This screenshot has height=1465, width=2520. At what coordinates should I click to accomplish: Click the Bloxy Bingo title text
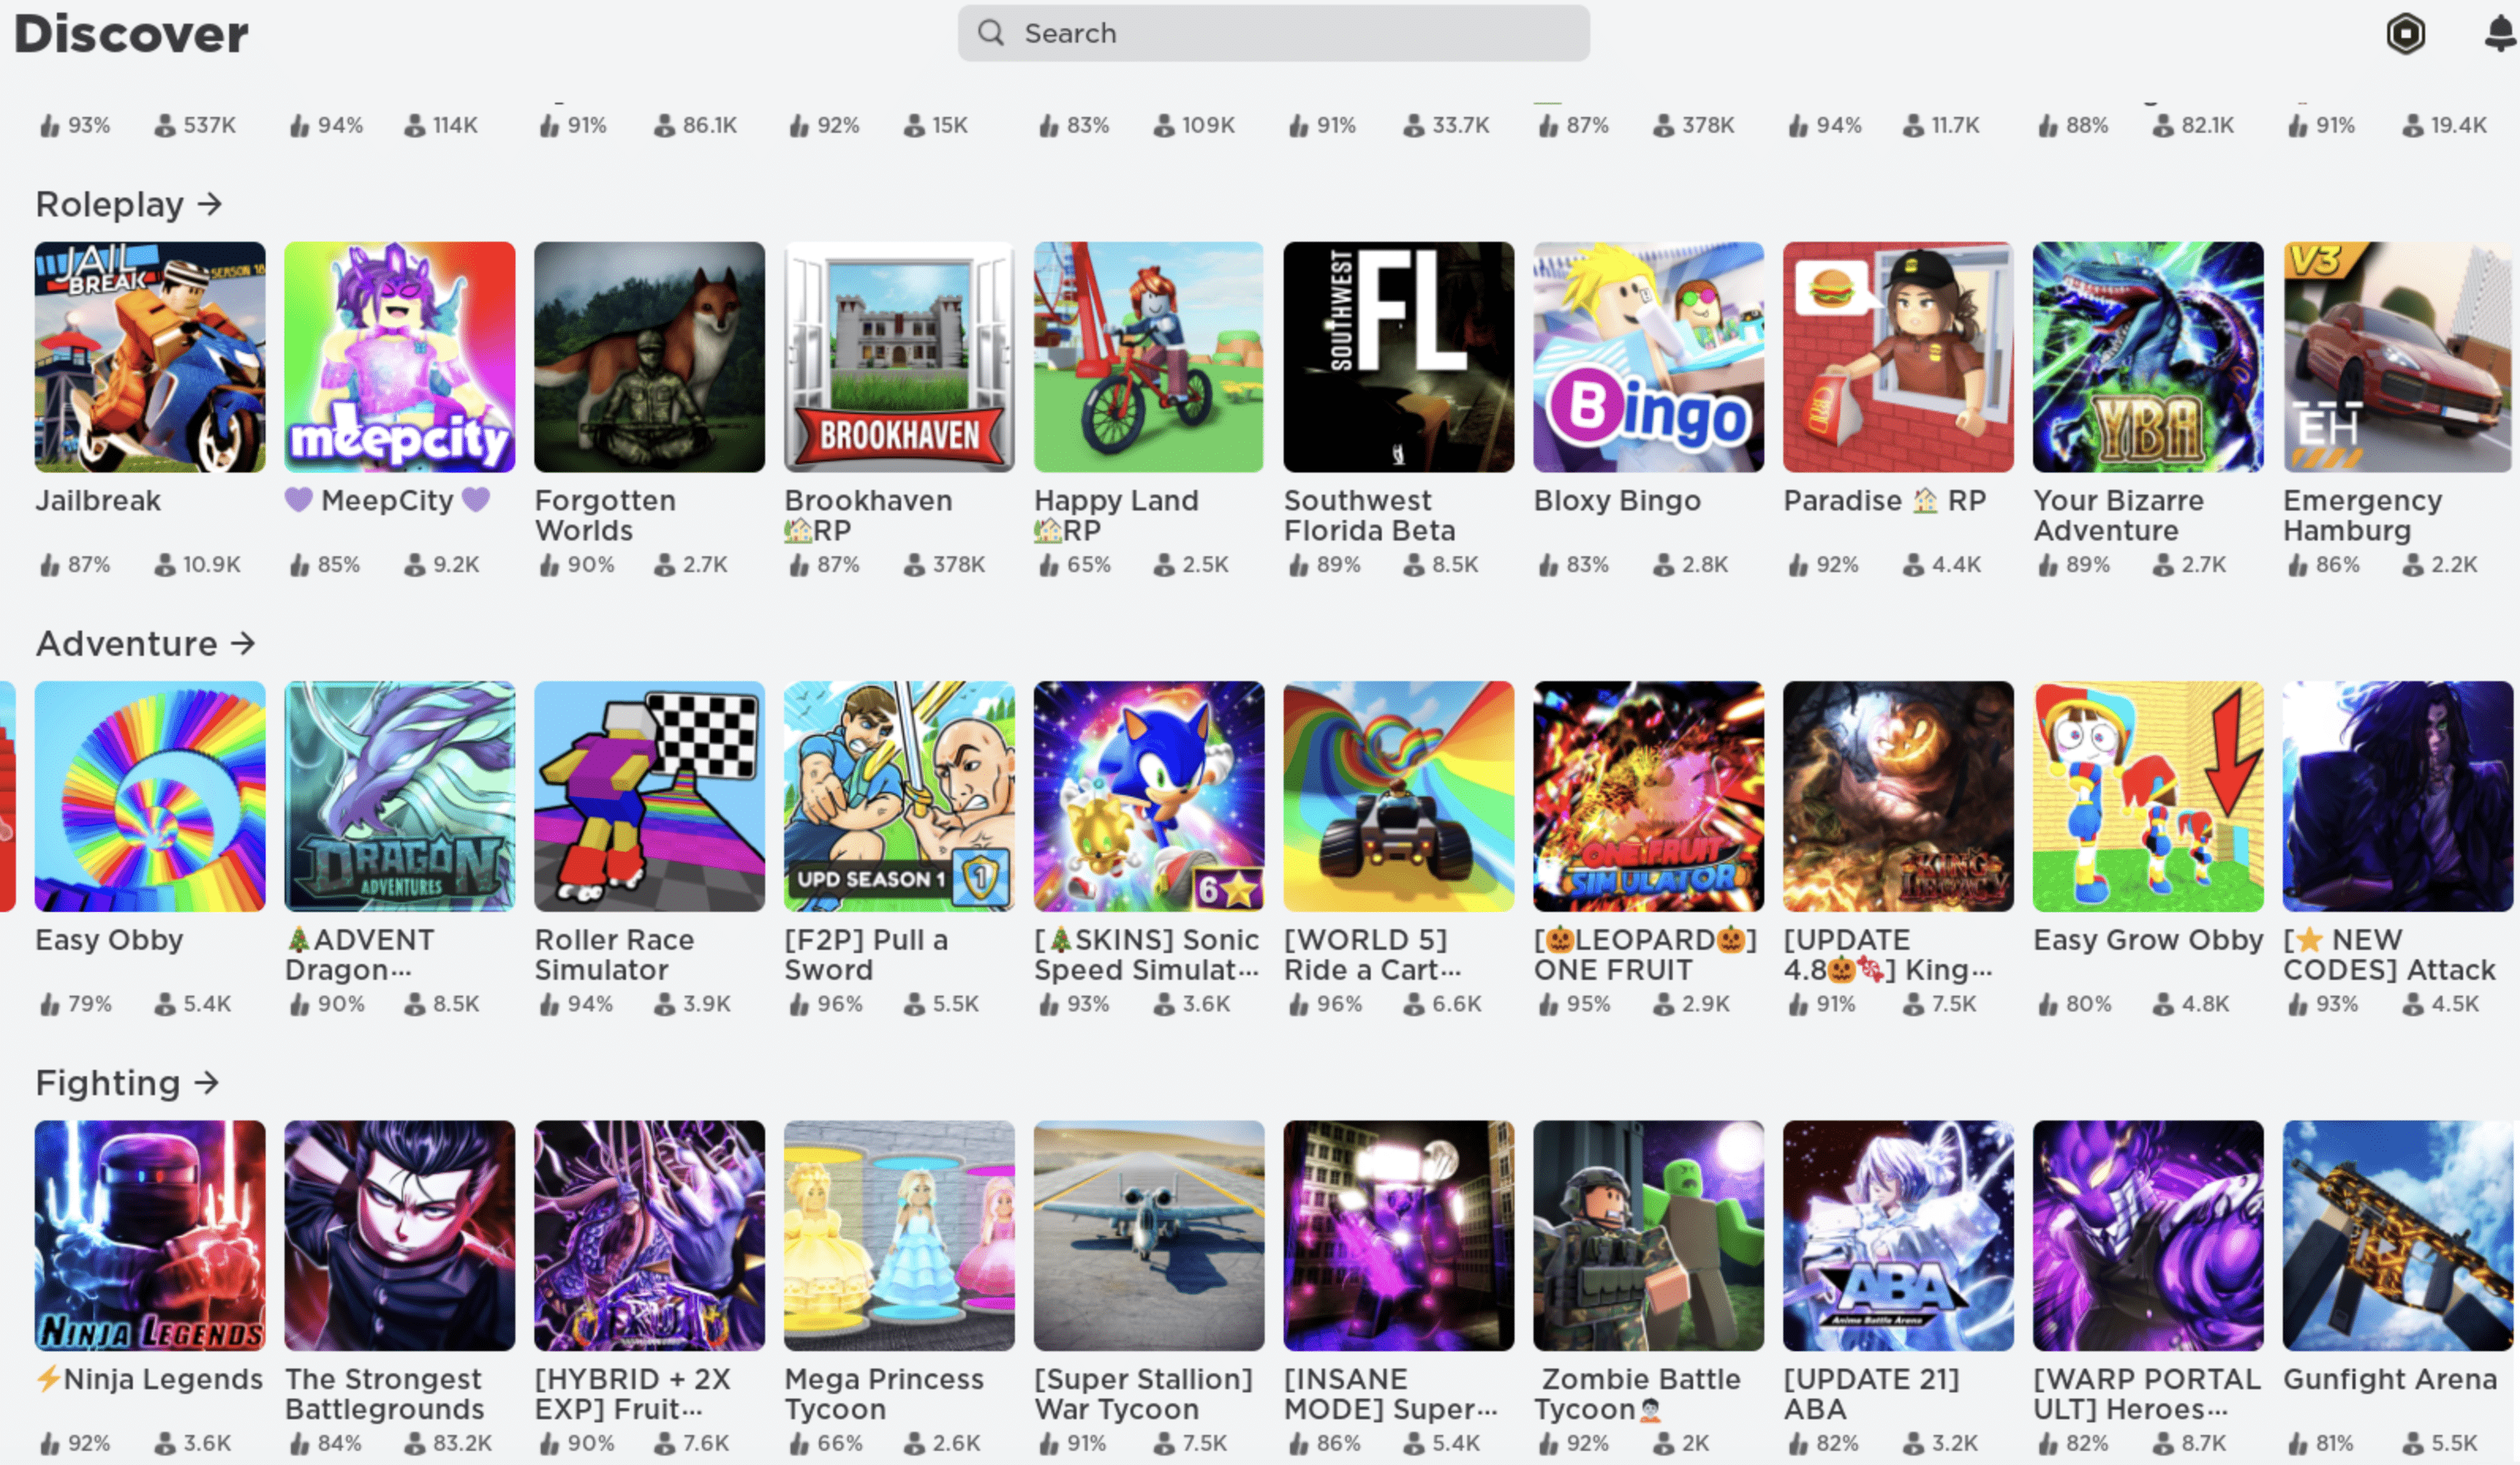tap(1617, 501)
